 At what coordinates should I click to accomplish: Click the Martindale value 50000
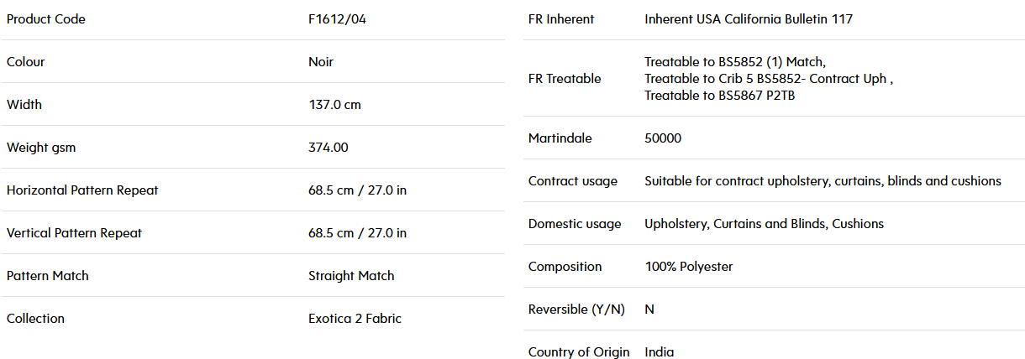[663, 138]
